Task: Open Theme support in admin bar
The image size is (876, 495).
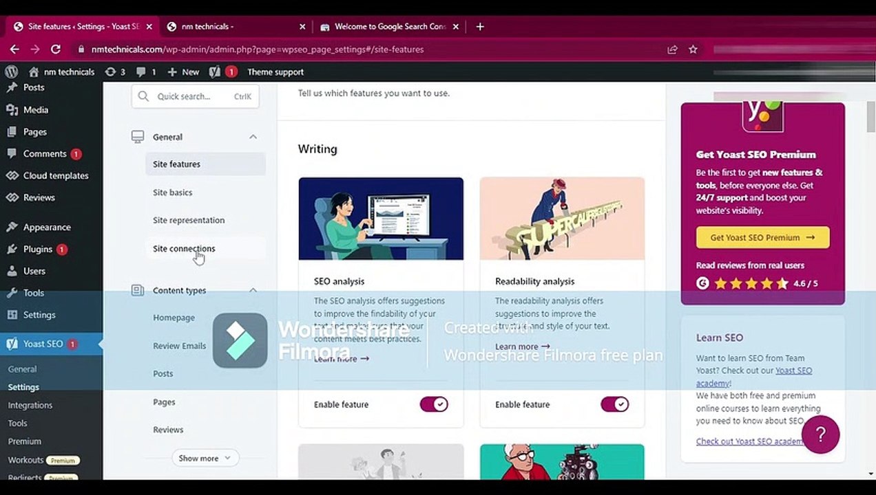Action: click(275, 71)
